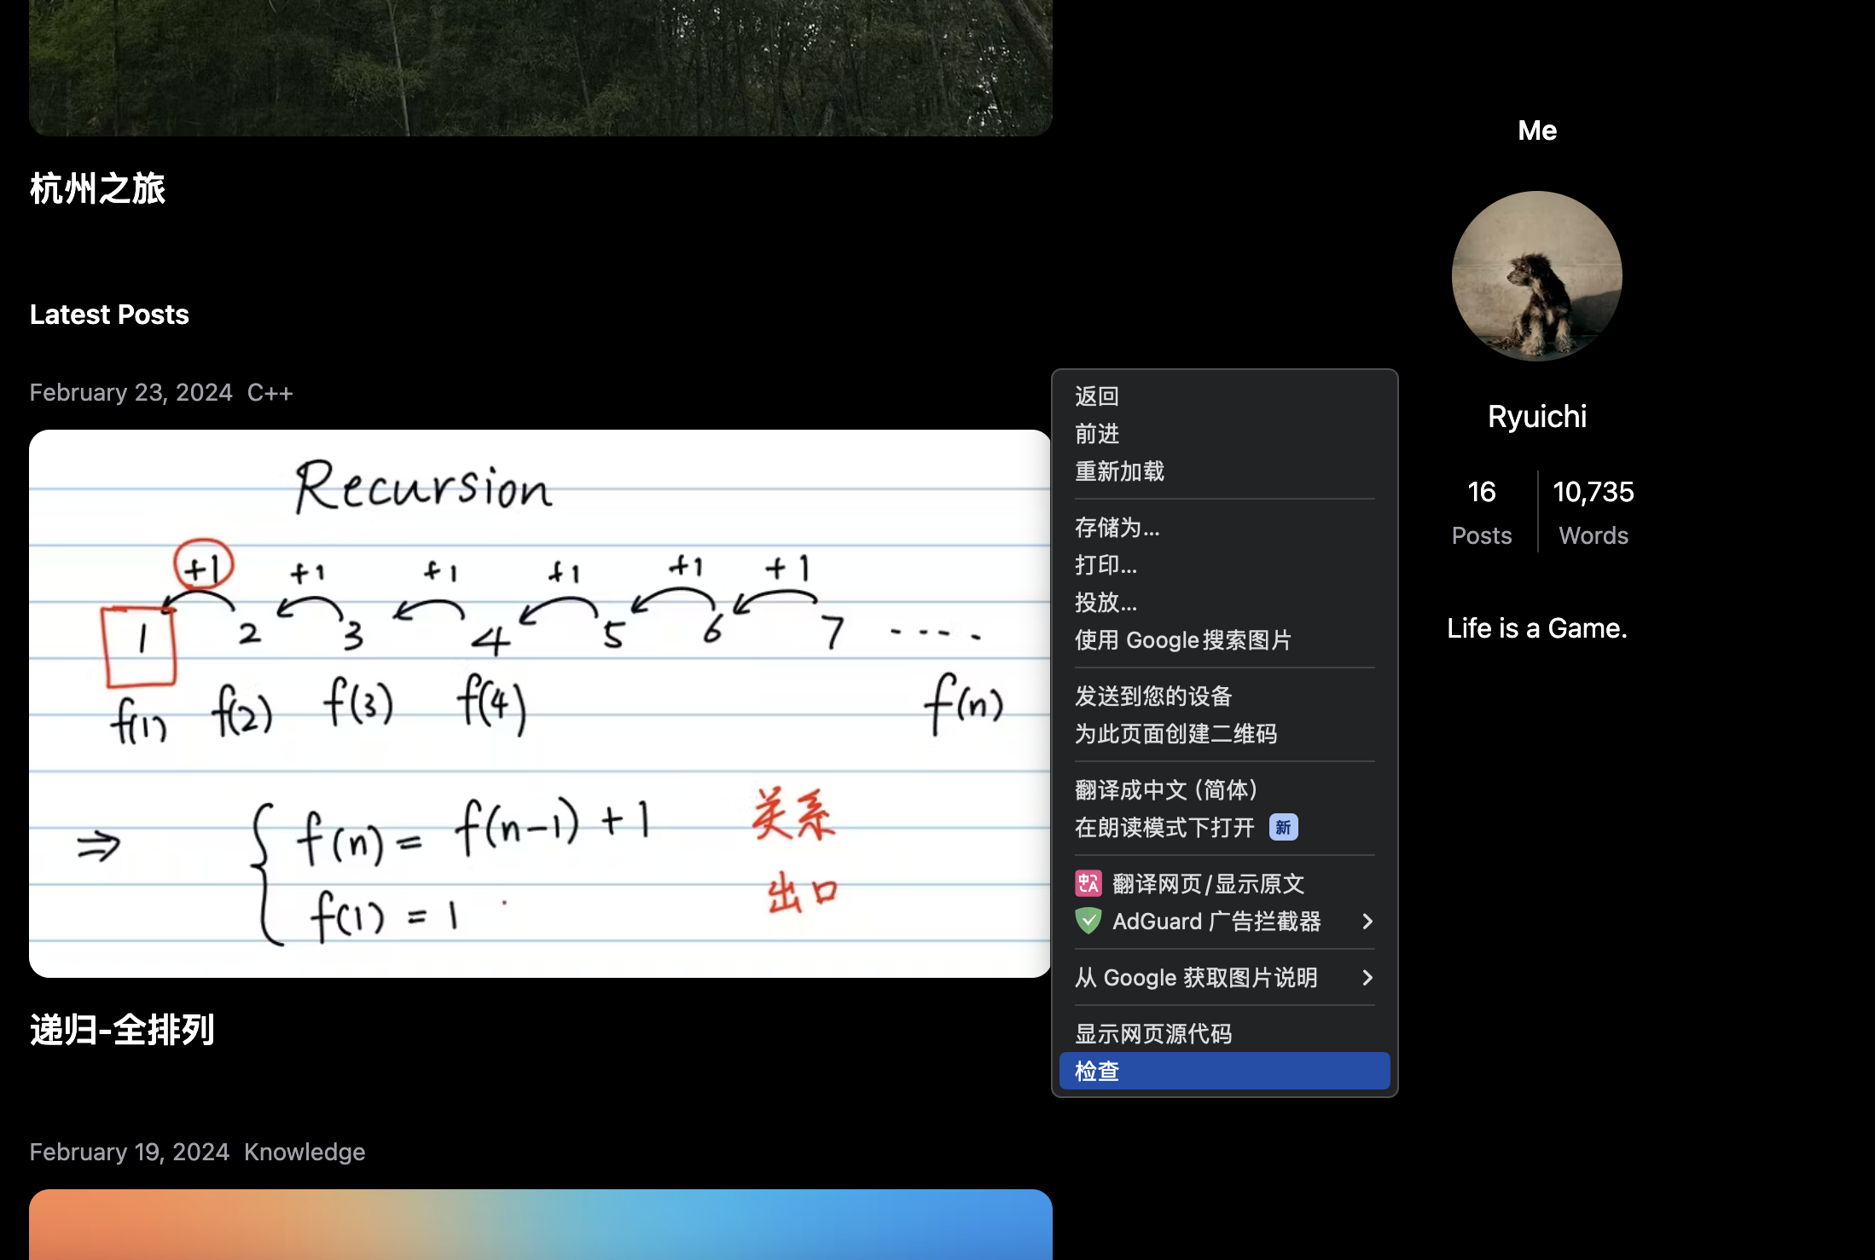Open the 递归-全排列 post title

click(x=122, y=1030)
